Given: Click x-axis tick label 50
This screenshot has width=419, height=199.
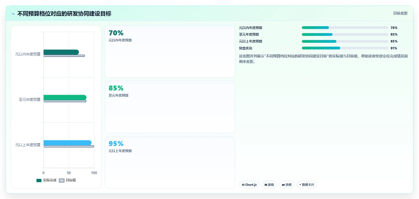Looking at the screenshot, I should coord(69,173).
